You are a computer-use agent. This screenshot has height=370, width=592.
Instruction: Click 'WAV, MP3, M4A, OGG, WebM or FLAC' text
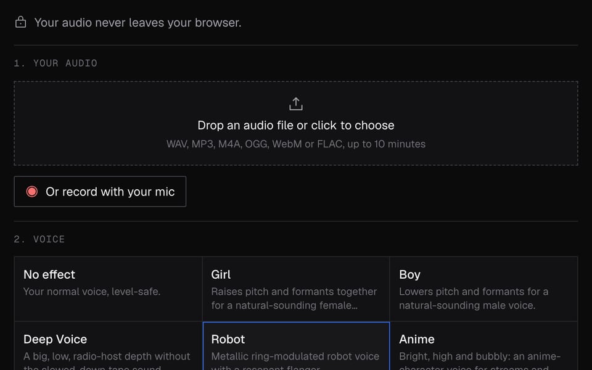coord(254,144)
